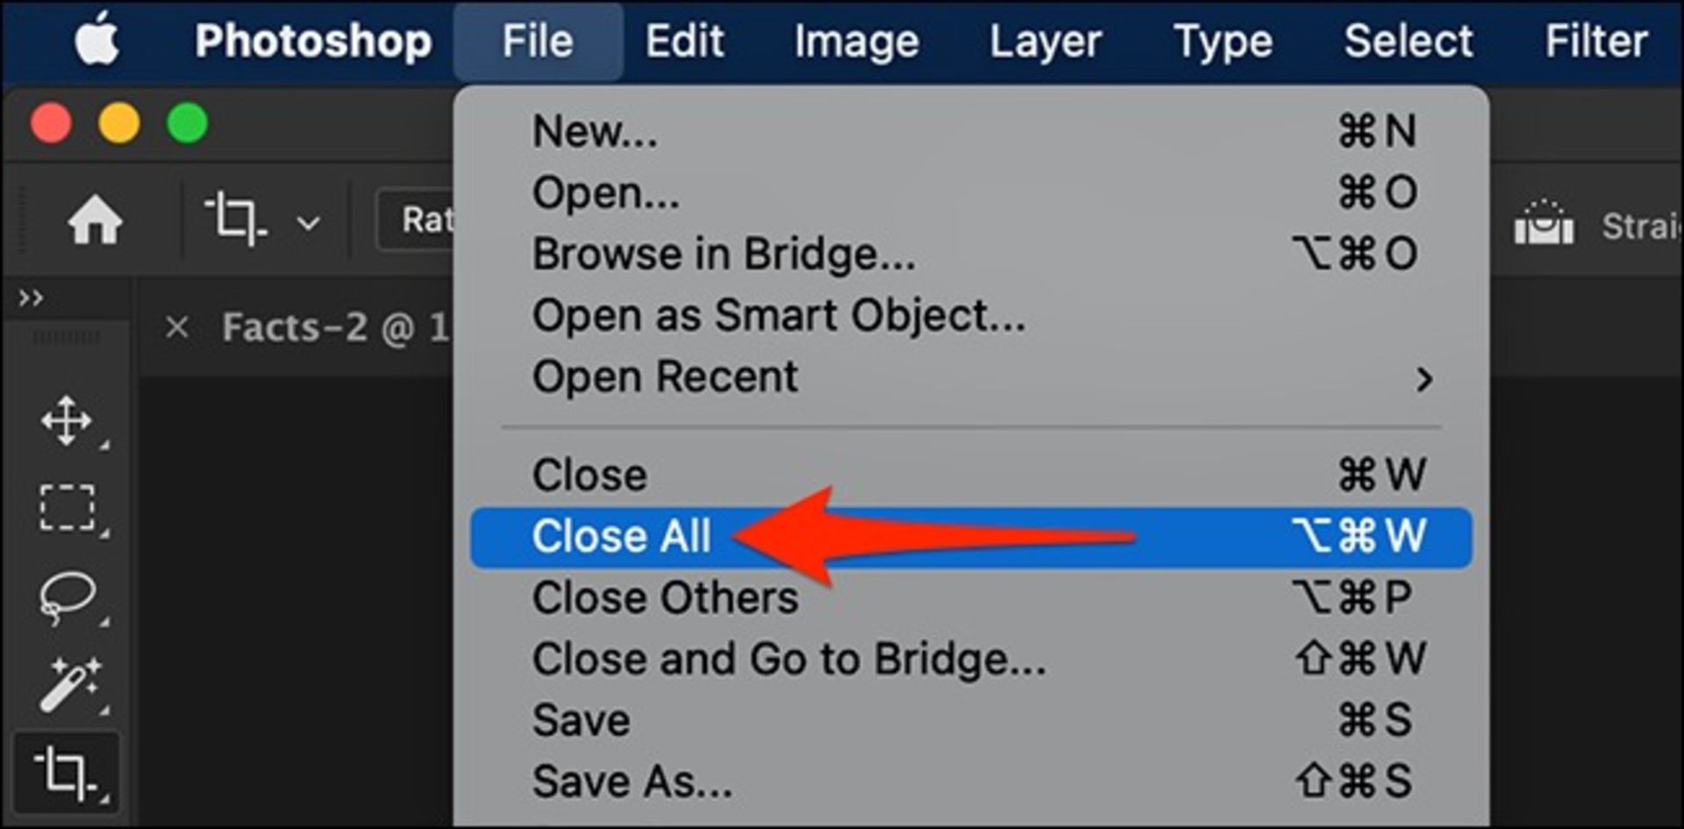Viewport: 1684px width, 829px height.
Task: Choose Close All from File menu
Action: (971, 537)
